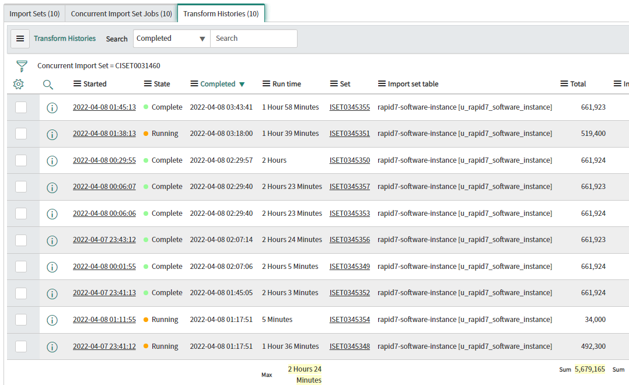
Task: Open the personalize list gear icon
Action: point(19,84)
